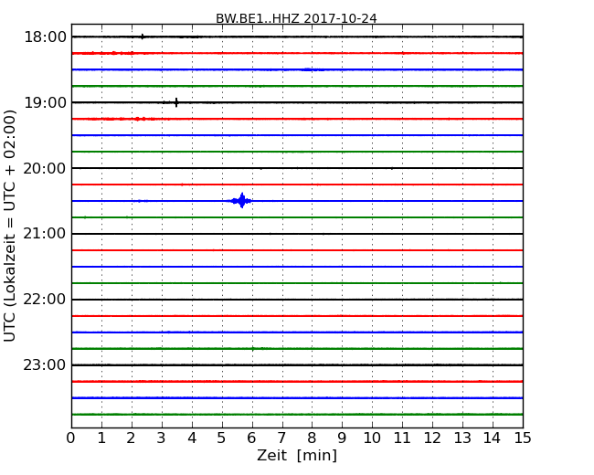Click the 21:00 time label
This screenshot has width=594, height=475.
(45, 234)
